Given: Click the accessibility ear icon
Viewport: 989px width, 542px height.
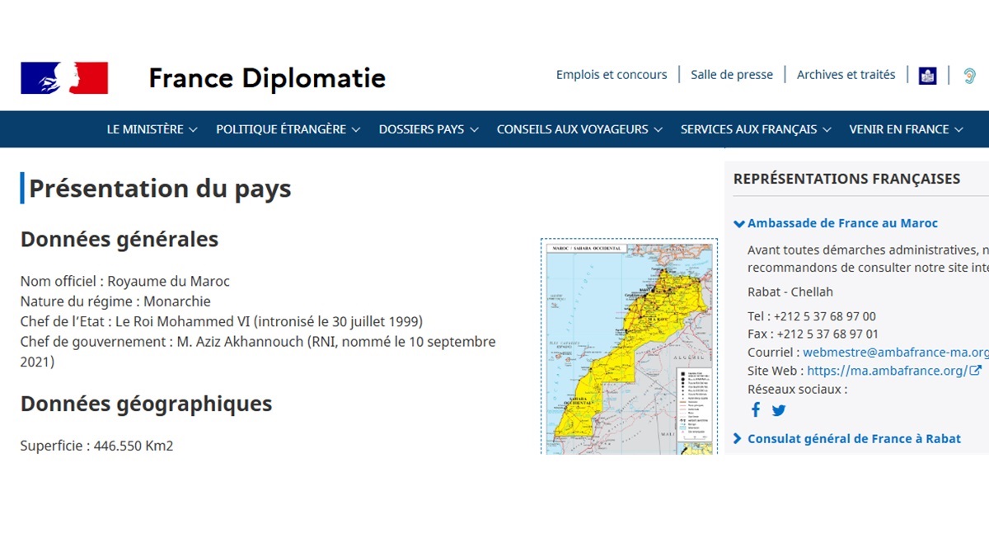Looking at the screenshot, I should [x=969, y=76].
